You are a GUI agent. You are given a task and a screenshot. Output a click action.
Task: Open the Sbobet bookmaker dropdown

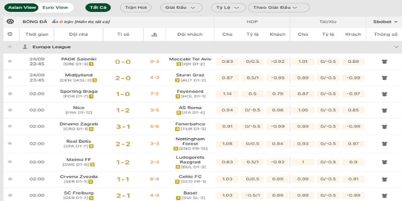(x=384, y=22)
